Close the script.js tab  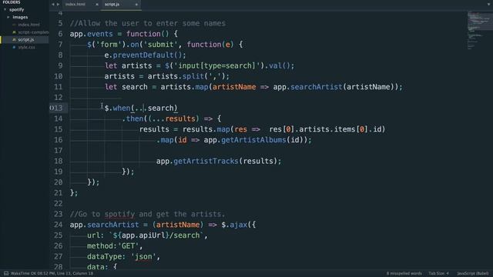point(136,5)
